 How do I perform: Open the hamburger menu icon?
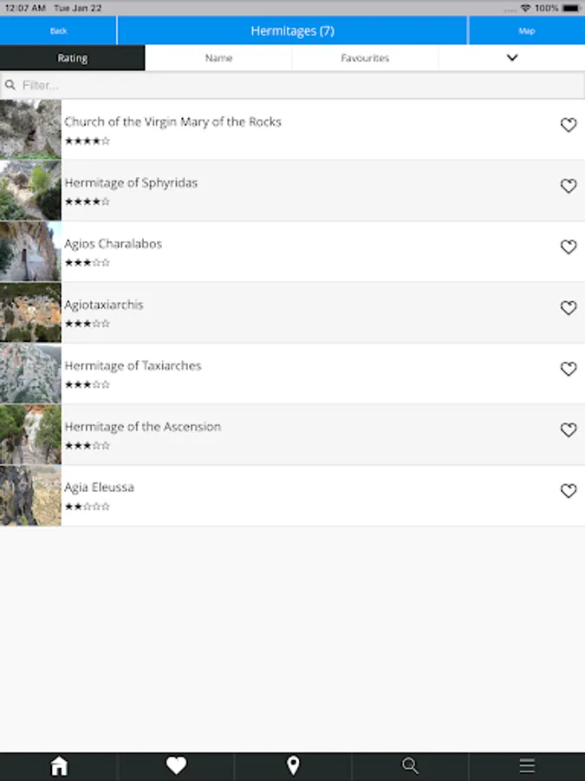pos(527,765)
